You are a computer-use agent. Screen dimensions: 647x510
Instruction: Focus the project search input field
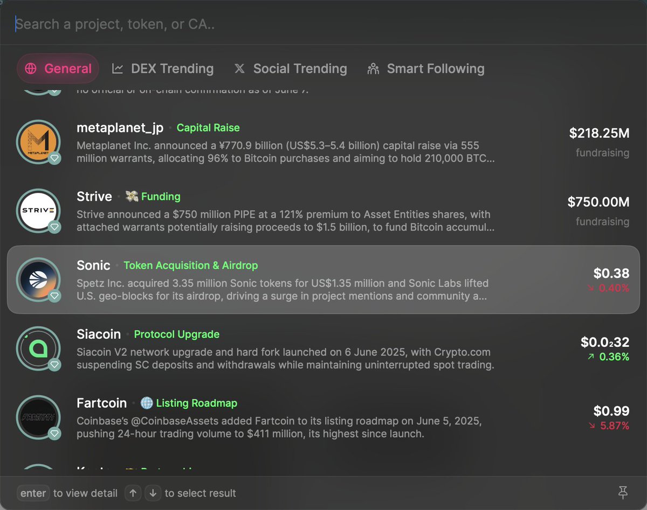[323, 24]
